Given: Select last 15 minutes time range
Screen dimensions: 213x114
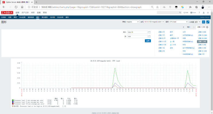Looking at the screenshot, I should pos(202,35).
